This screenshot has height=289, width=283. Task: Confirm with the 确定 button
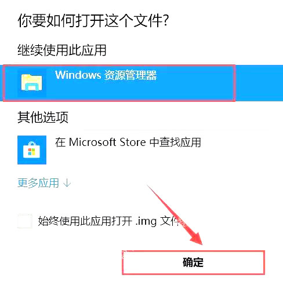tap(194, 262)
